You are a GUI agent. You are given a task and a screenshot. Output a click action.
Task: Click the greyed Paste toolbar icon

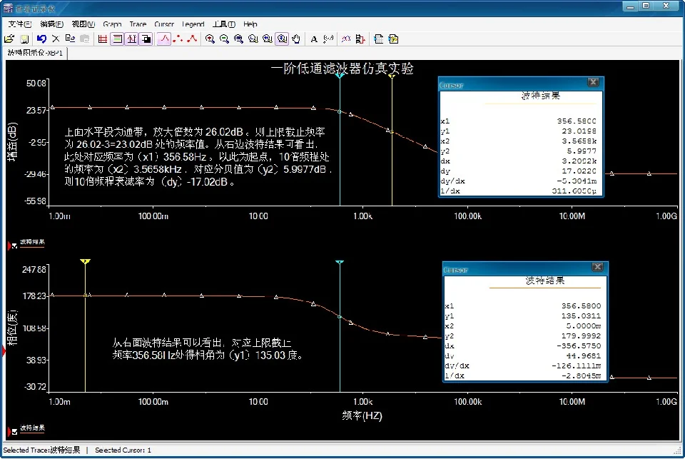(85, 39)
